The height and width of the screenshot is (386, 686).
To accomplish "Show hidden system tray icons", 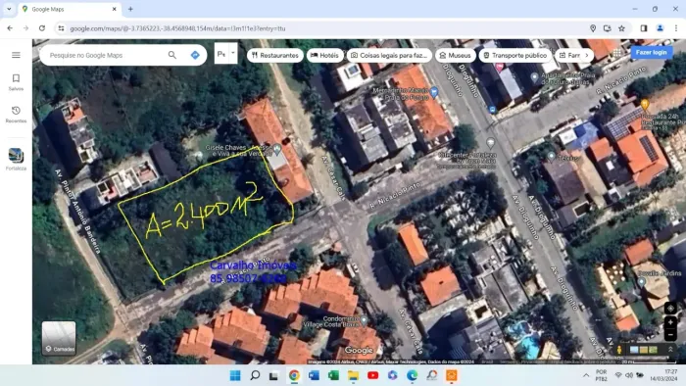I will coord(586,375).
